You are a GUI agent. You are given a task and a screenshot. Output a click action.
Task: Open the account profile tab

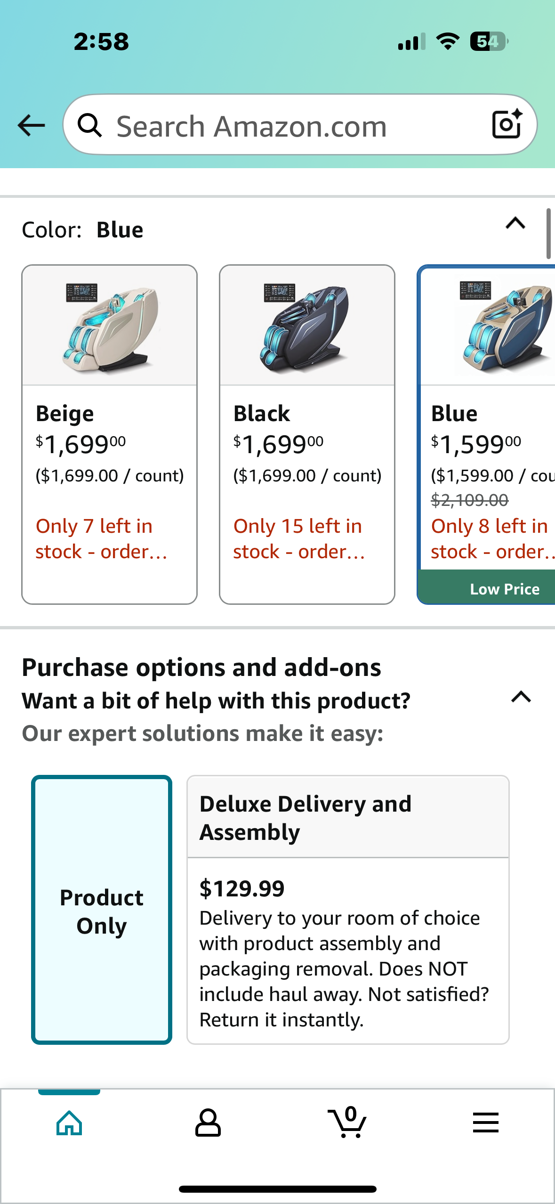[x=208, y=1123]
